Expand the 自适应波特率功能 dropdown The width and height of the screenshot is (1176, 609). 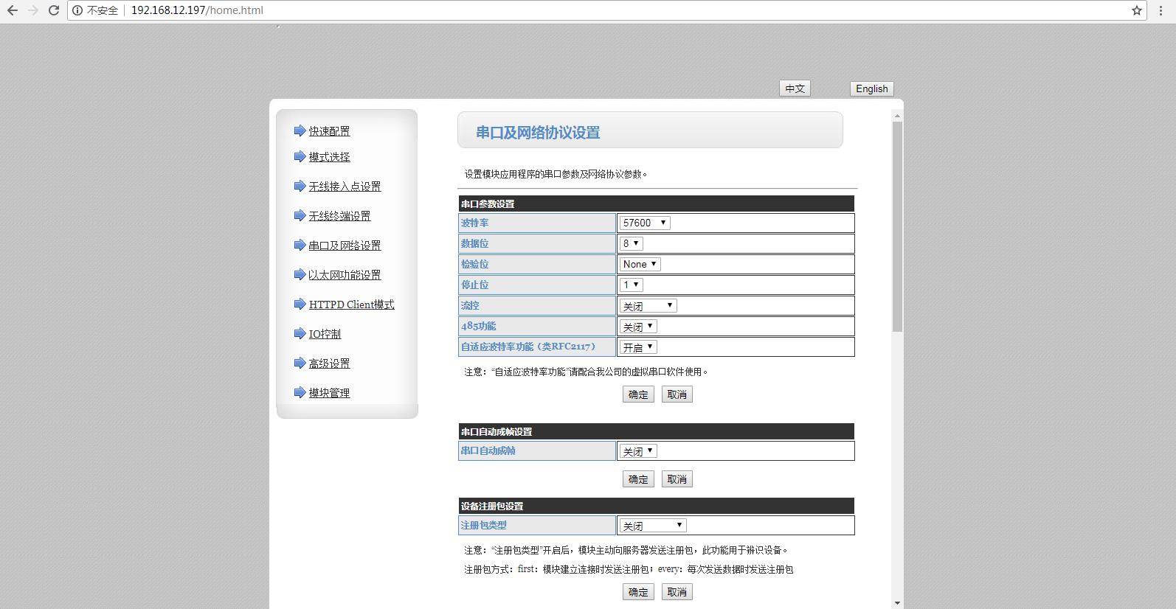638,347
